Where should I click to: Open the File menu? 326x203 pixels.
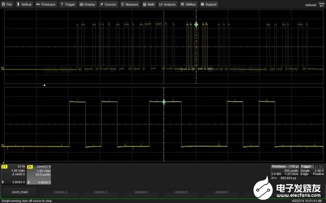click(7, 4)
